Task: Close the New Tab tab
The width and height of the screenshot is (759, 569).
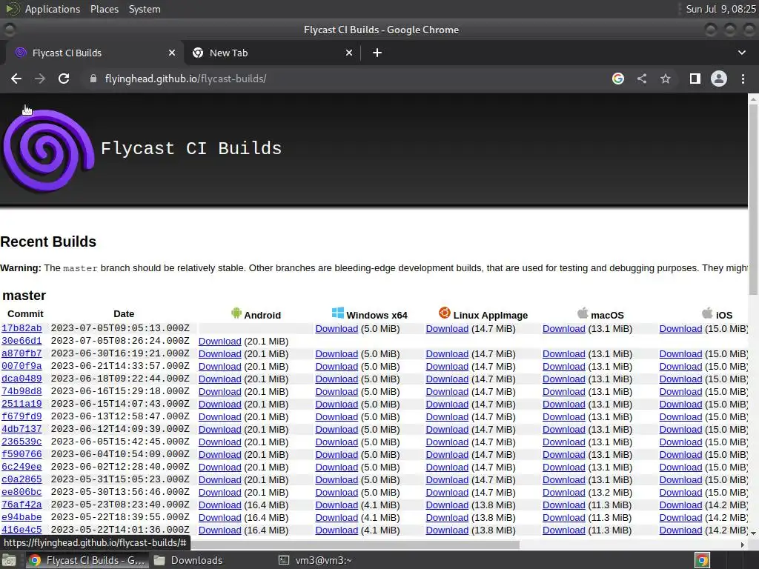Action: pos(349,53)
